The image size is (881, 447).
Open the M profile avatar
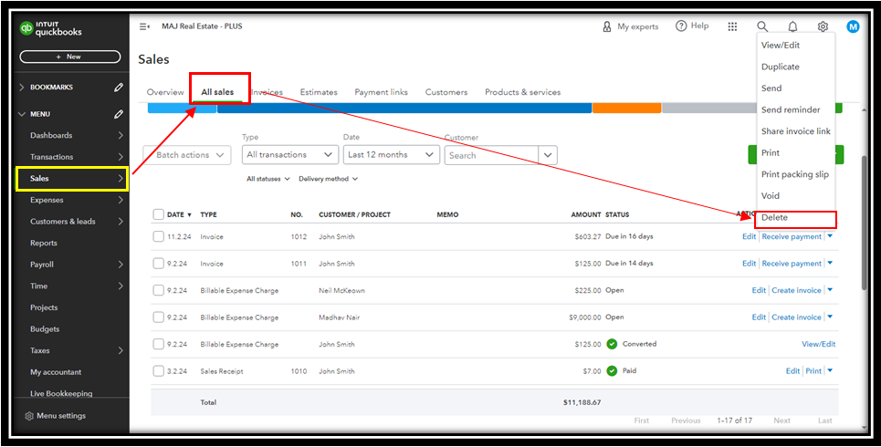tap(853, 26)
